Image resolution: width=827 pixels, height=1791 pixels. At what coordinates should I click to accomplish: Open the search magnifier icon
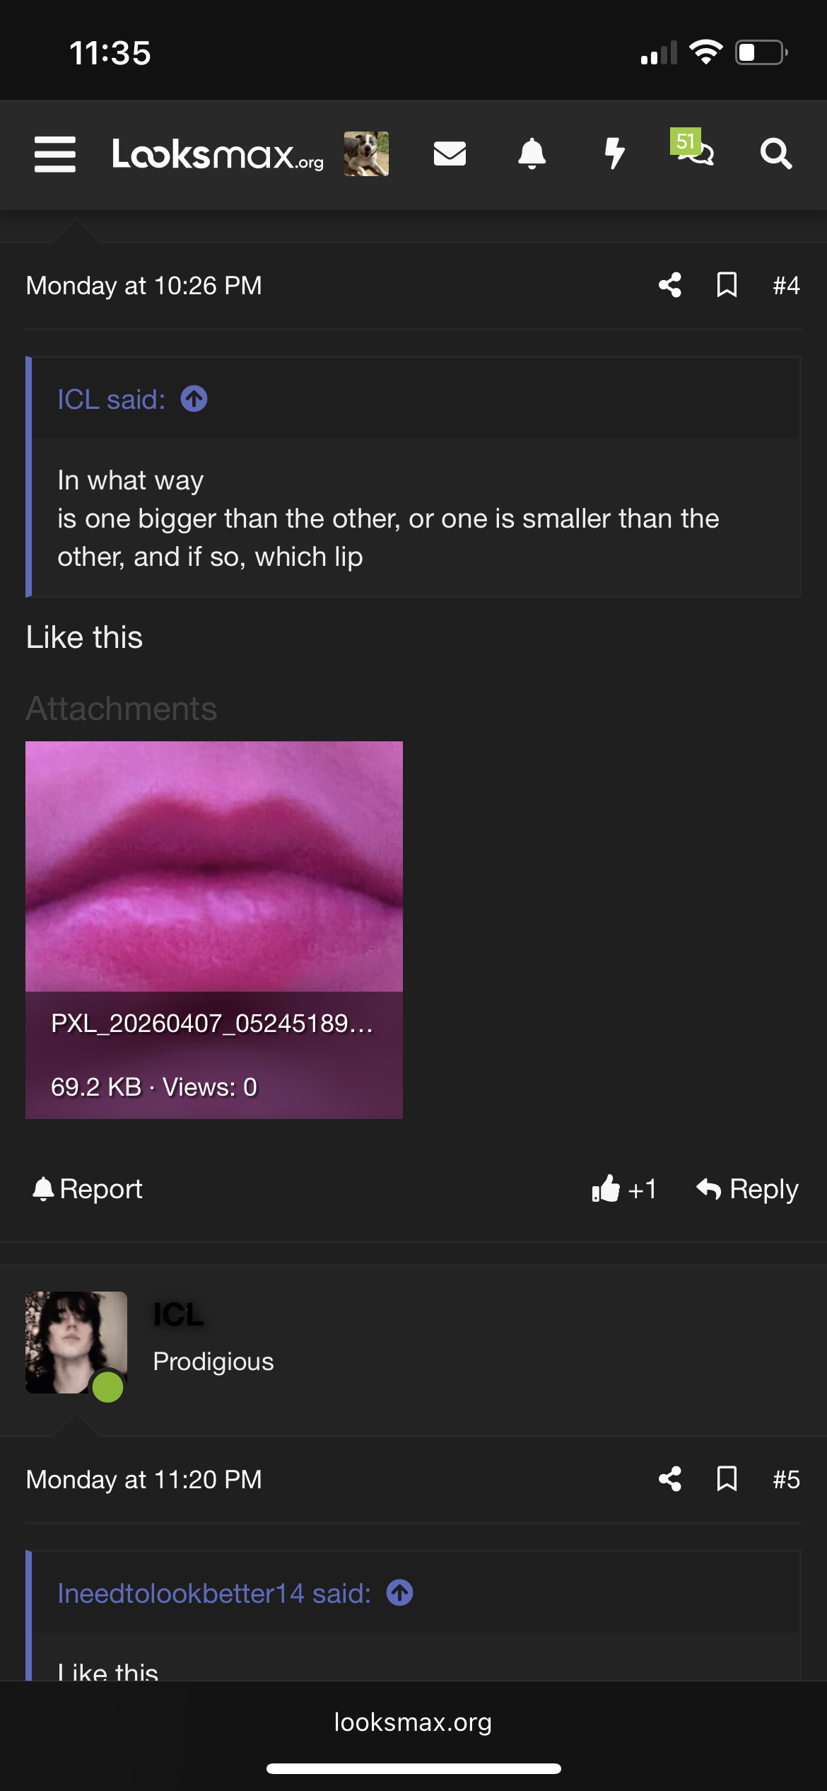pos(776,153)
